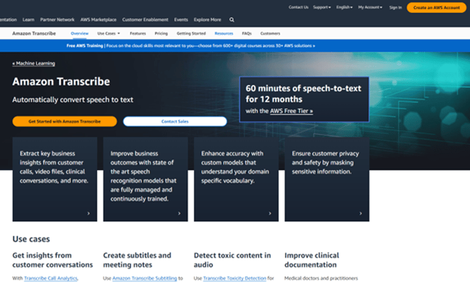Open arrow on 'Enhance accuracy' card
The height and width of the screenshot is (282, 470).
(270, 213)
